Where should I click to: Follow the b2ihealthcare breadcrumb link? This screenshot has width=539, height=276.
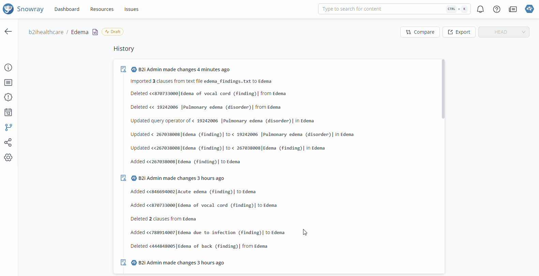(46, 32)
